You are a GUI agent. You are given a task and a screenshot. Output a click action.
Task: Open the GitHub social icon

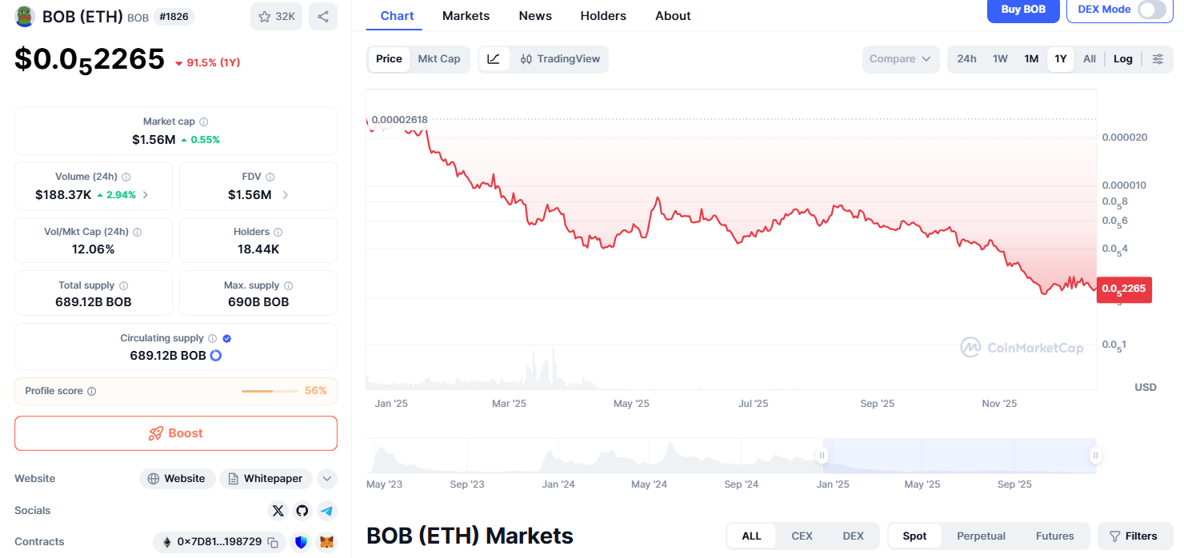pos(302,510)
